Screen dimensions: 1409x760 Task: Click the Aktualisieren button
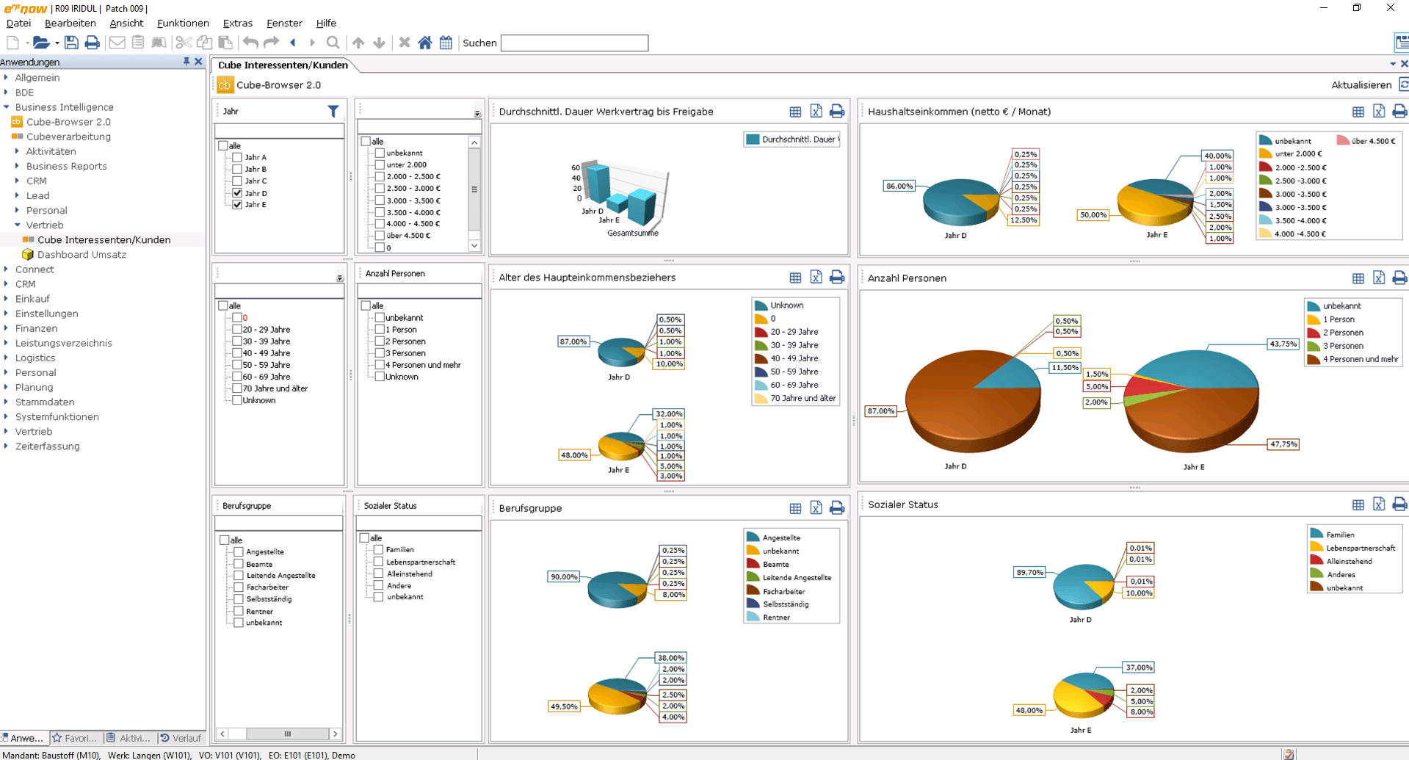click(x=1361, y=84)
